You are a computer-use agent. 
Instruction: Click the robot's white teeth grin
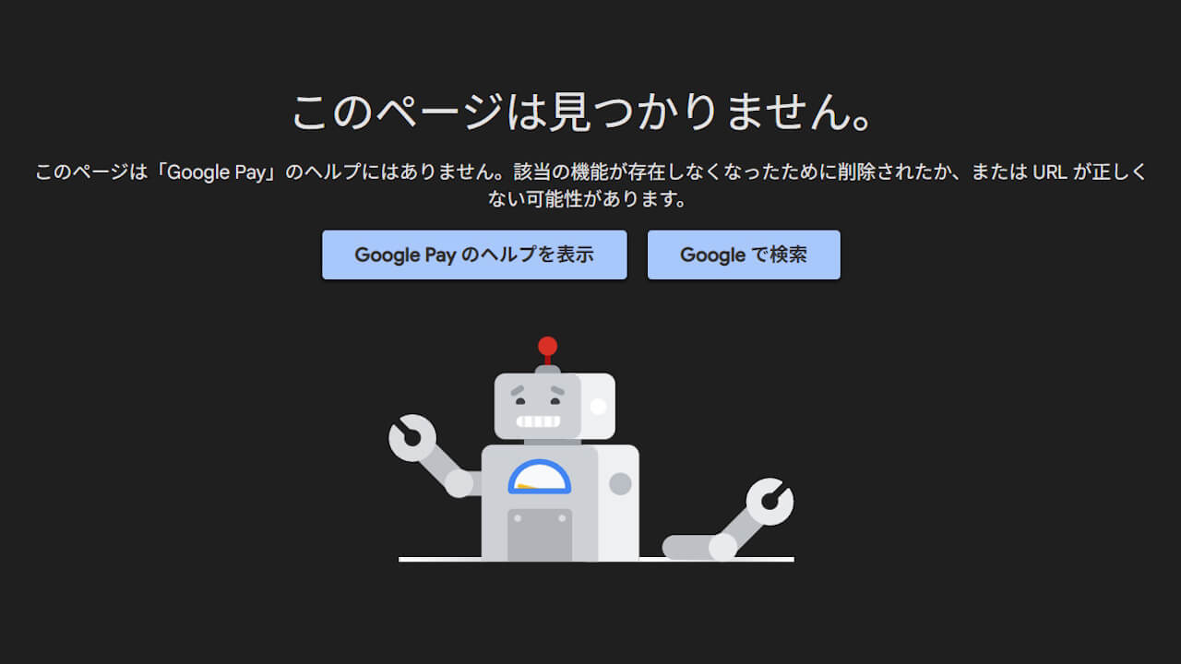[x=538, y=421]
